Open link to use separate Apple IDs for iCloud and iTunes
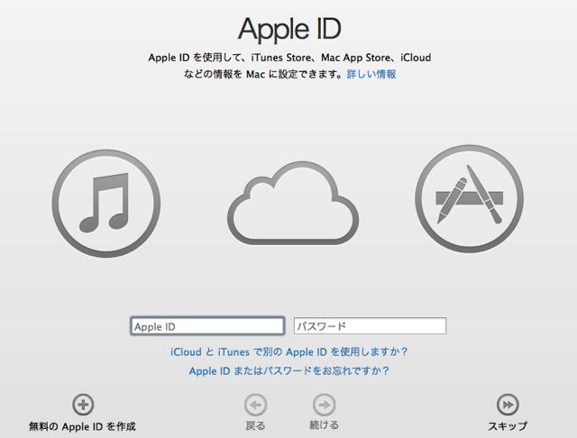Screen dimensions: 577x438 288,352
